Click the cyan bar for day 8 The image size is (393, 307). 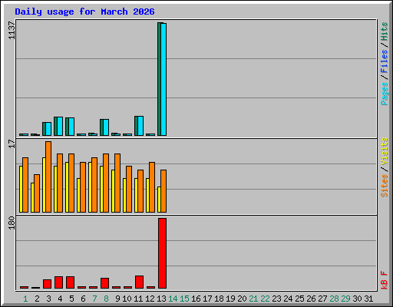coord(106,127)
